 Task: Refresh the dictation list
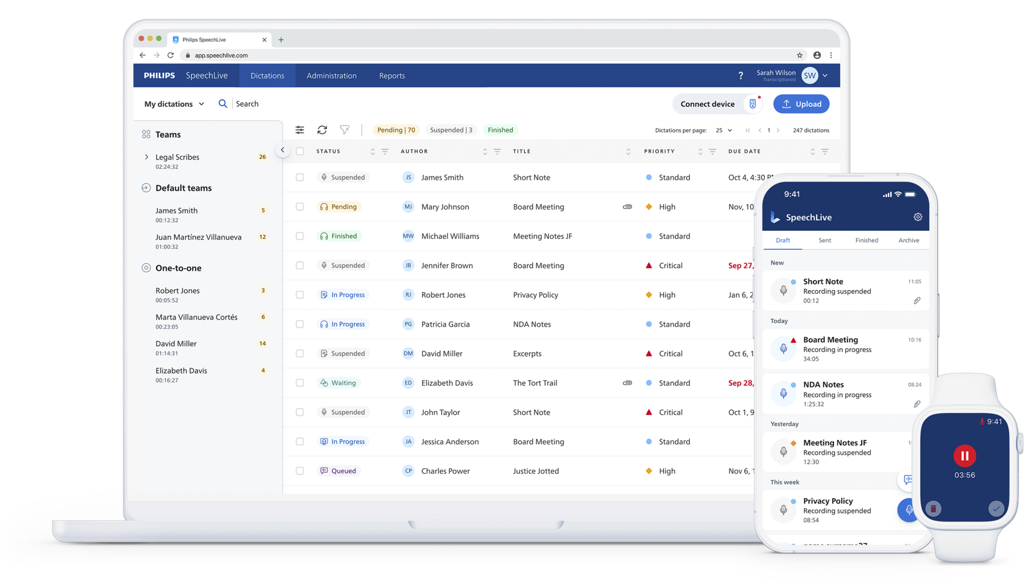[x=322, y=130]
